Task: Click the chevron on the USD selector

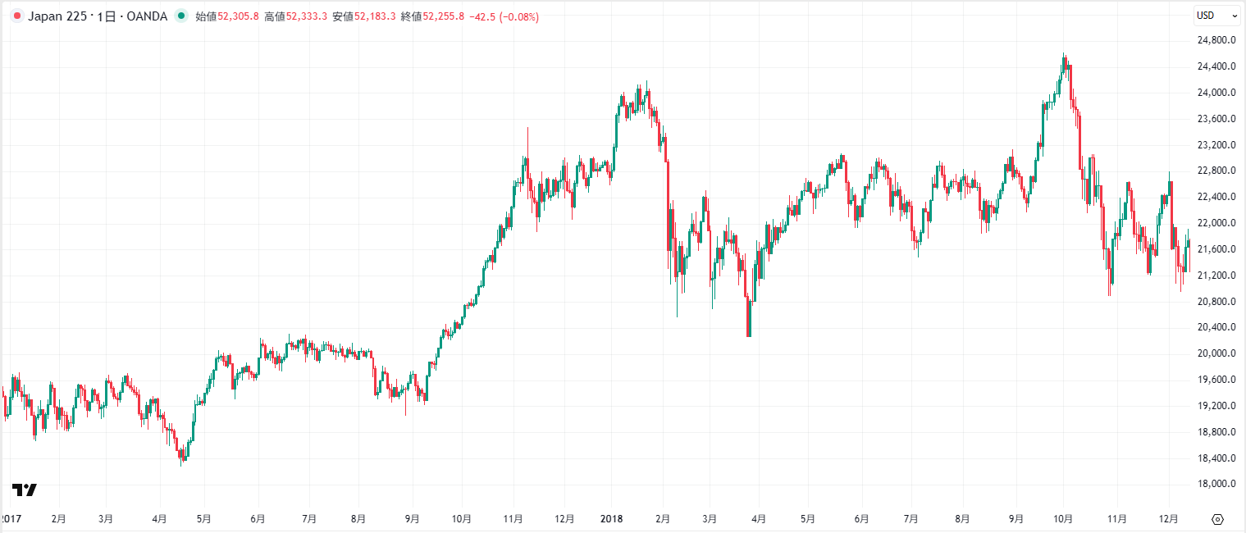Action: [1235, 16]
